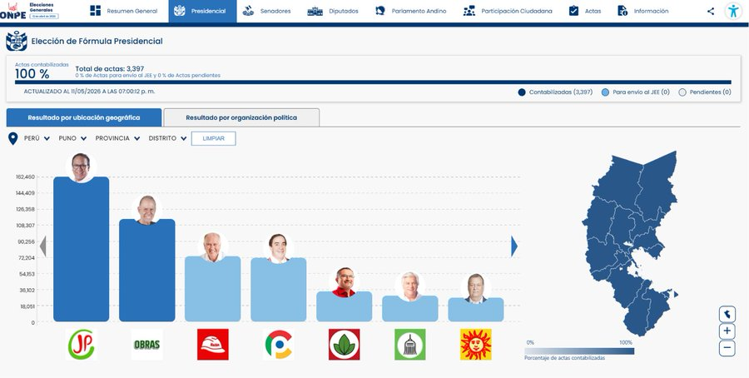Click the location pin icon
This screenshot has width=749, height=378.
[12, 138]
